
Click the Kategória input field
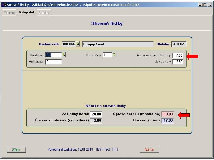(x=107, y=55)
